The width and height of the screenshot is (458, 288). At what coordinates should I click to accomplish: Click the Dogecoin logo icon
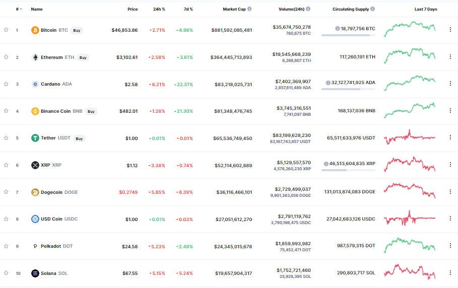pos(35,192)
